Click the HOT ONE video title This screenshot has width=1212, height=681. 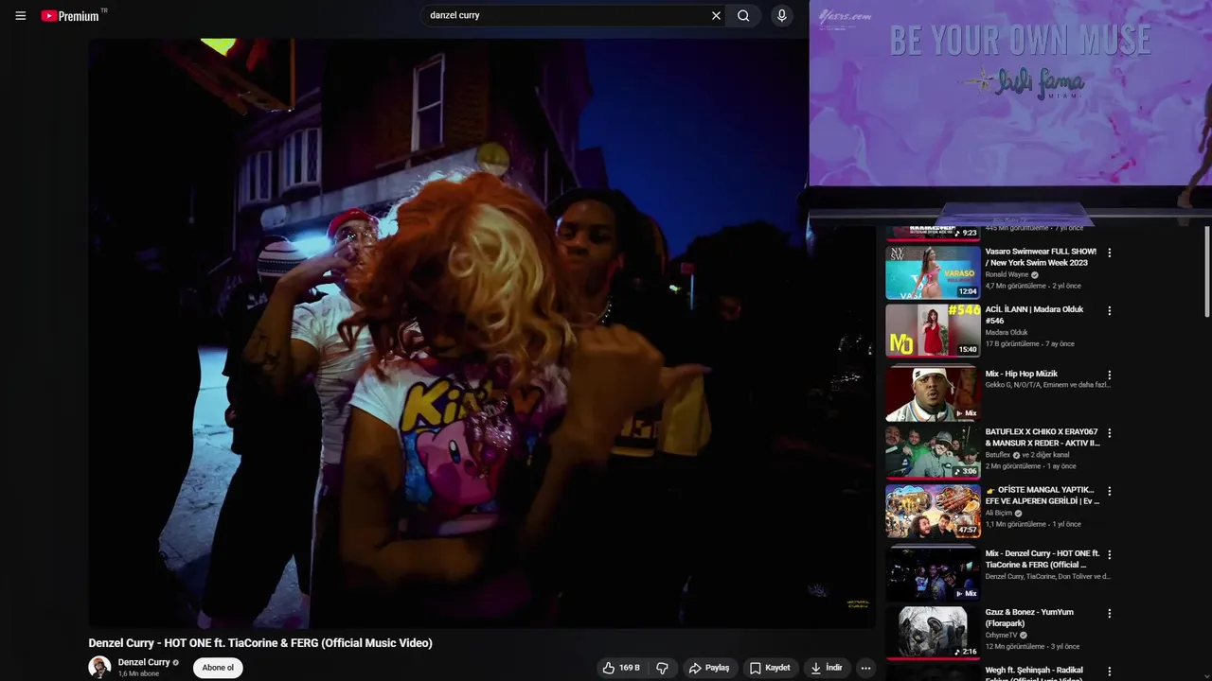point(260,643)
